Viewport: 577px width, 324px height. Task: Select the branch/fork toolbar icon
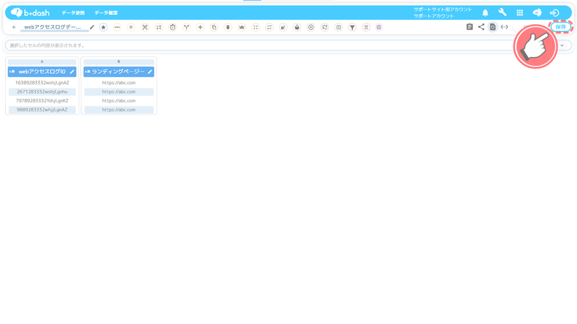[x=187, y=27]
